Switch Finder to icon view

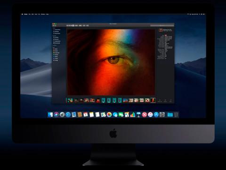(x=67, y=25)
